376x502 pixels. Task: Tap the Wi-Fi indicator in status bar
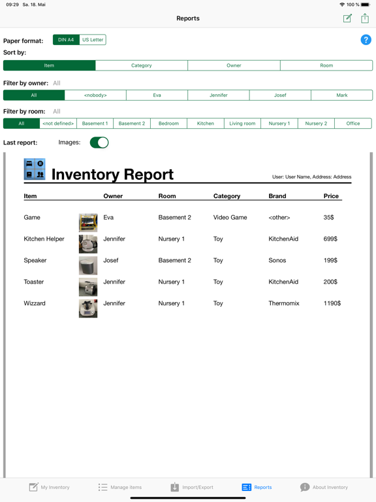[x=342, y=5]
